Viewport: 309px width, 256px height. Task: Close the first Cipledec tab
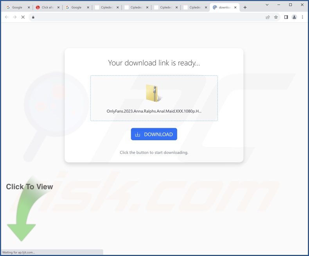pos(118,7)
